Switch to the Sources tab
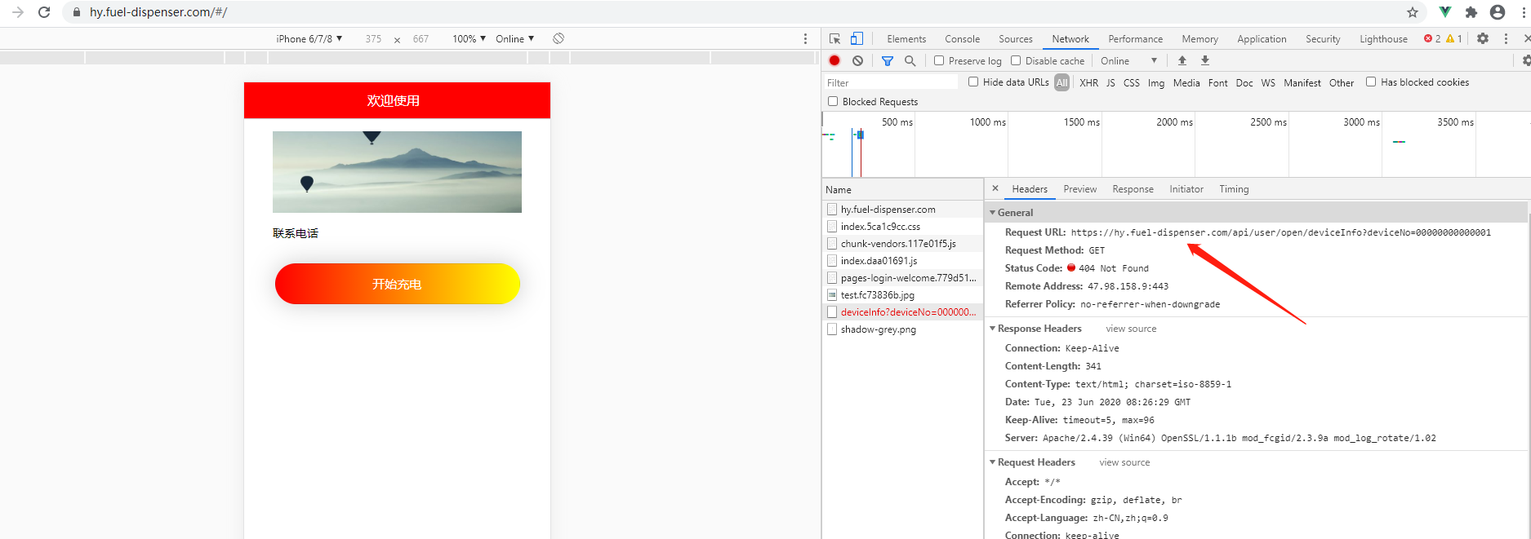The height and width of the screenshot is (539, 1531). click(1016, 38)
